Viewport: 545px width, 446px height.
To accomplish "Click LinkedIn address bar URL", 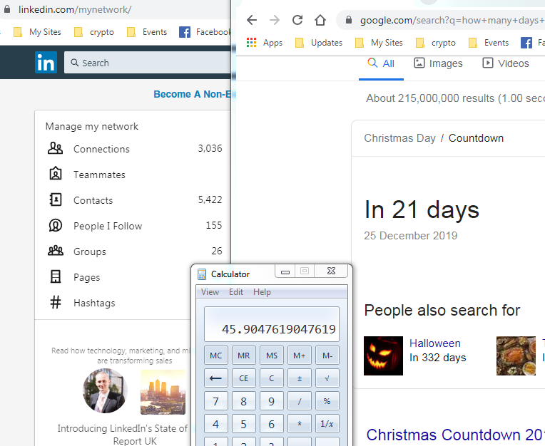I will (x=75, y=9).
